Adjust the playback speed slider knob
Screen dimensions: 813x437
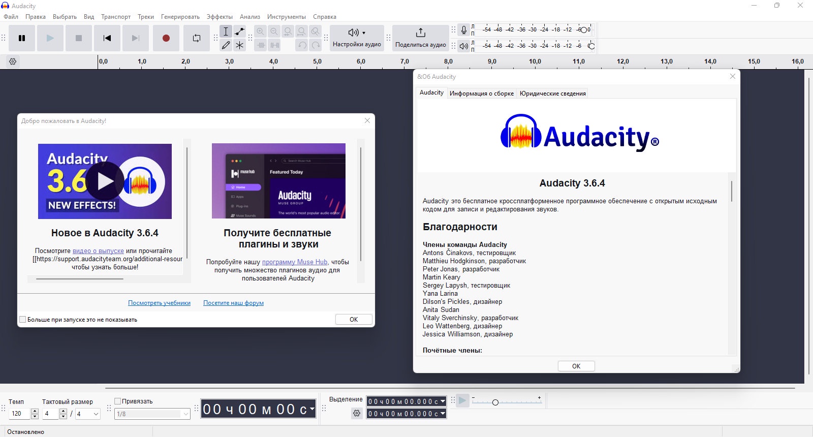point(495,402)
